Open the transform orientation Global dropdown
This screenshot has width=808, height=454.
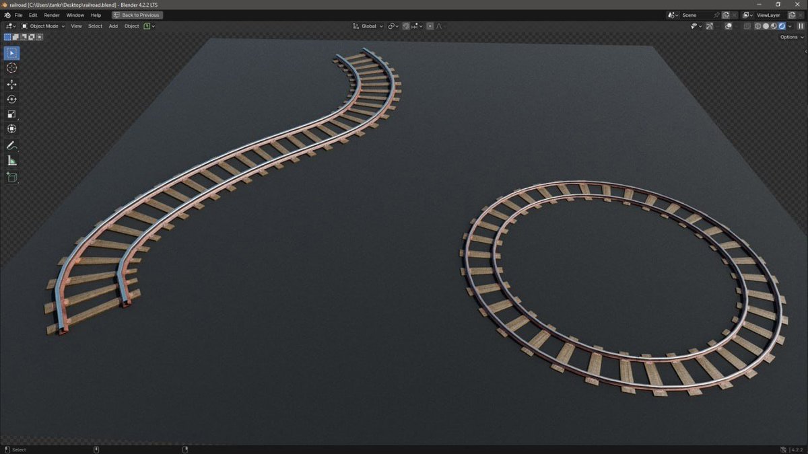pos(368,26)
